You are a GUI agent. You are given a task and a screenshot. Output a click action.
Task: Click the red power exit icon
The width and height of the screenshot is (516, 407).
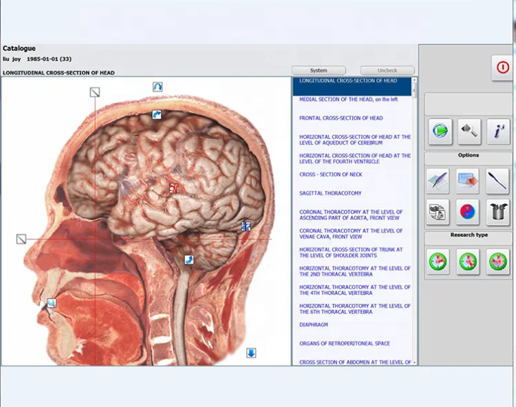(x=502, y=68)
